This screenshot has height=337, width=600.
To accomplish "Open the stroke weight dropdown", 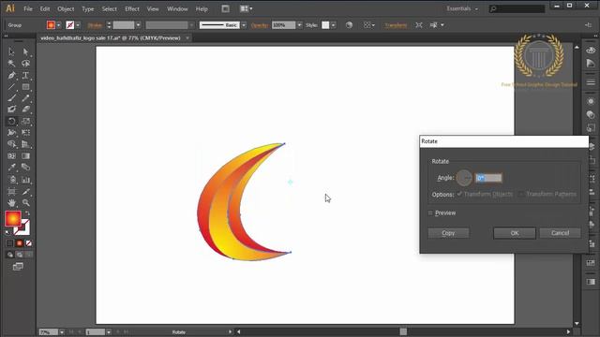I will 138,25.
